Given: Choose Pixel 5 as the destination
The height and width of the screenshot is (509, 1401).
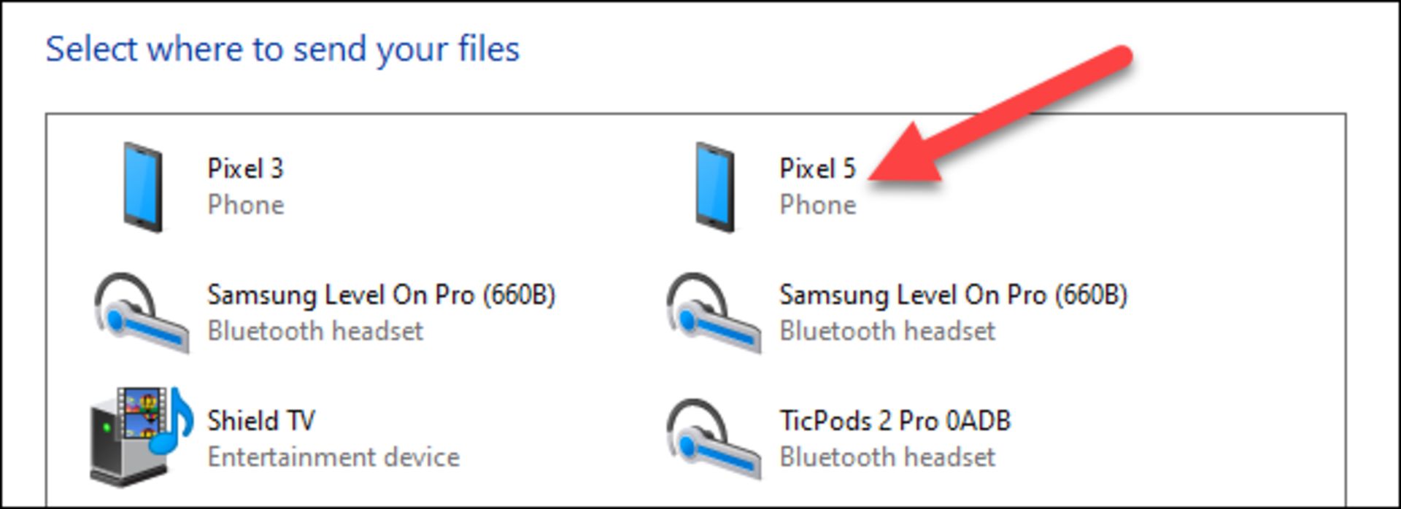Looking at the screenshot, I should [817, 168].
